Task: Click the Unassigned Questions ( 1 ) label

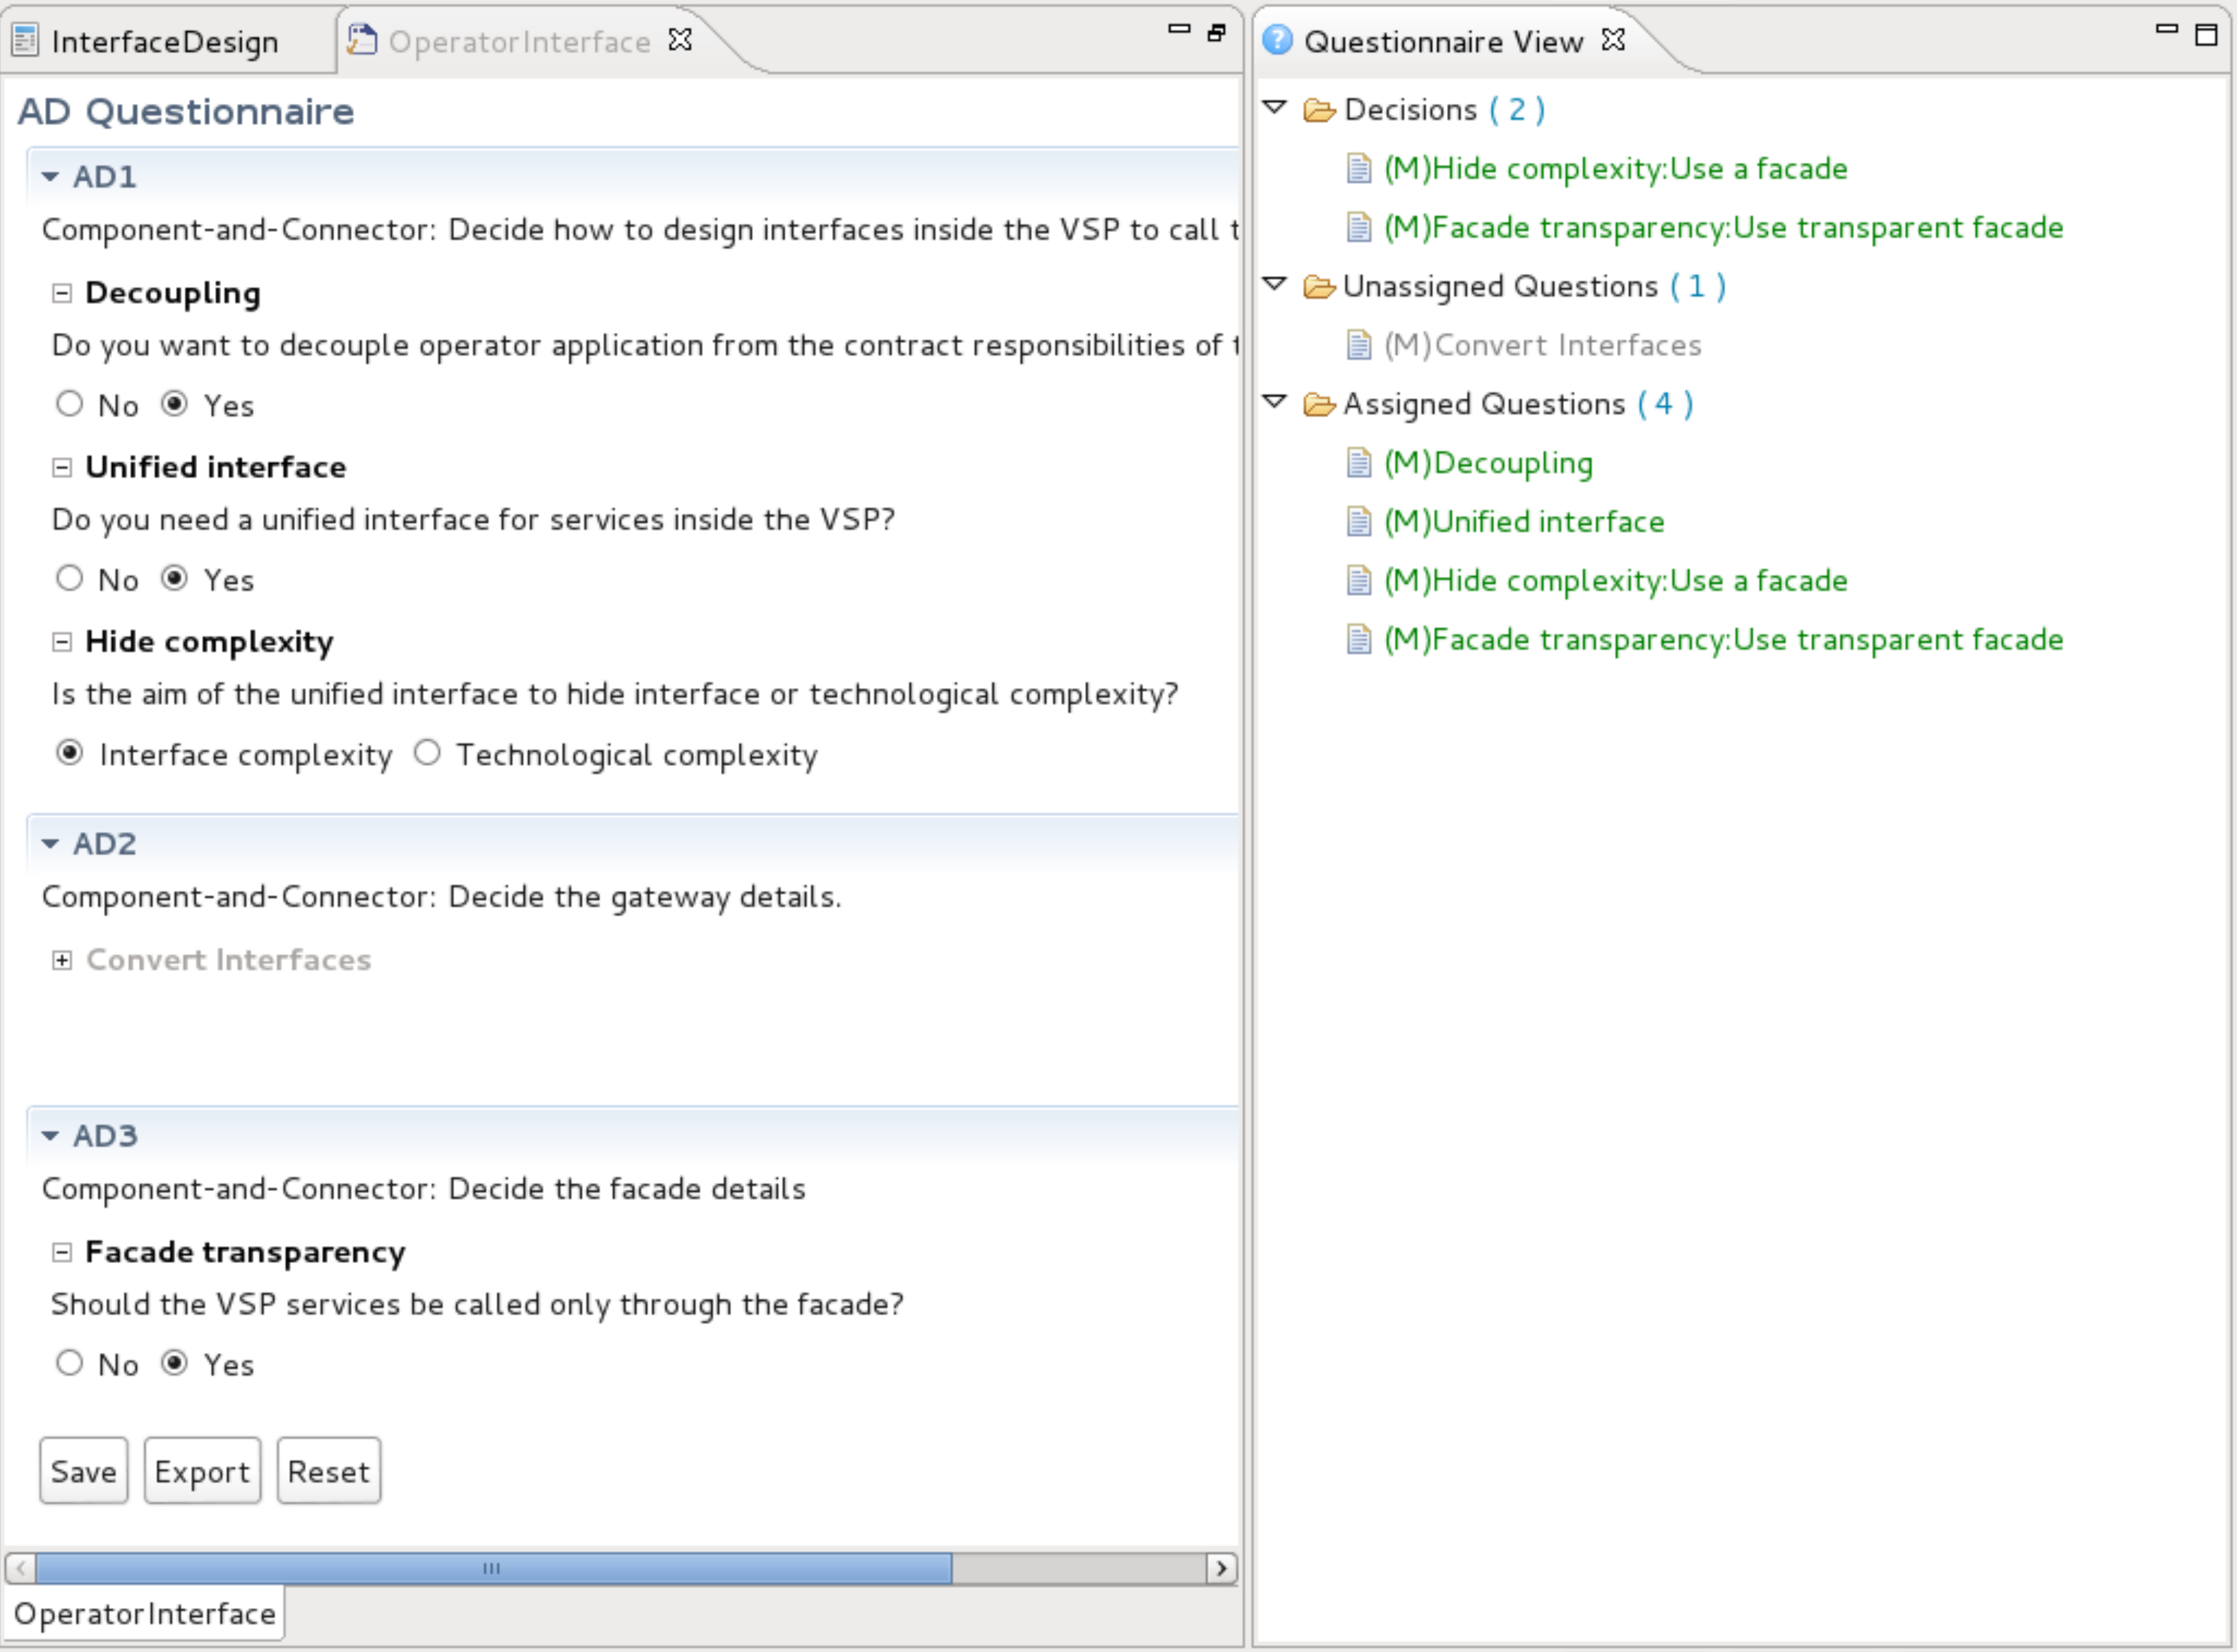Action: pyautogui.click(x=1534, y=287)
